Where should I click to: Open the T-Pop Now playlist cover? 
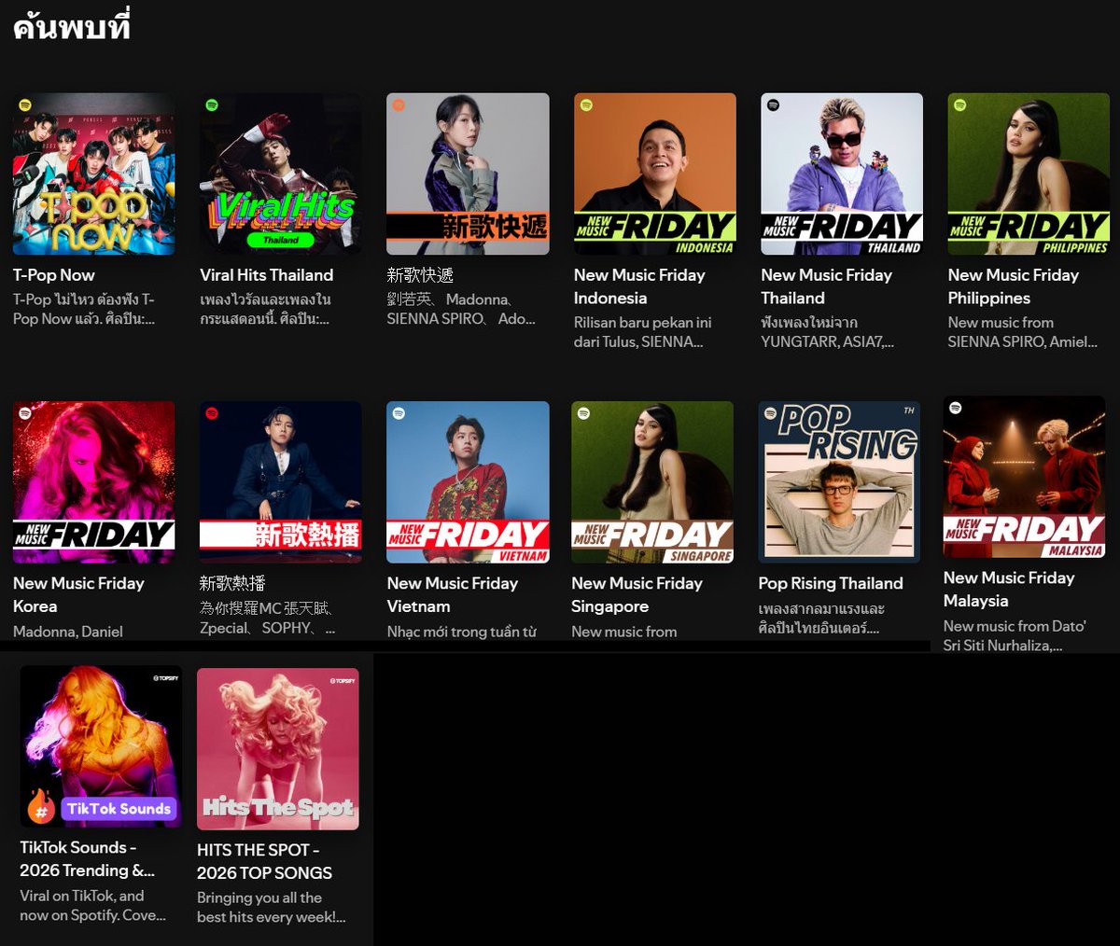coord(93,174)
